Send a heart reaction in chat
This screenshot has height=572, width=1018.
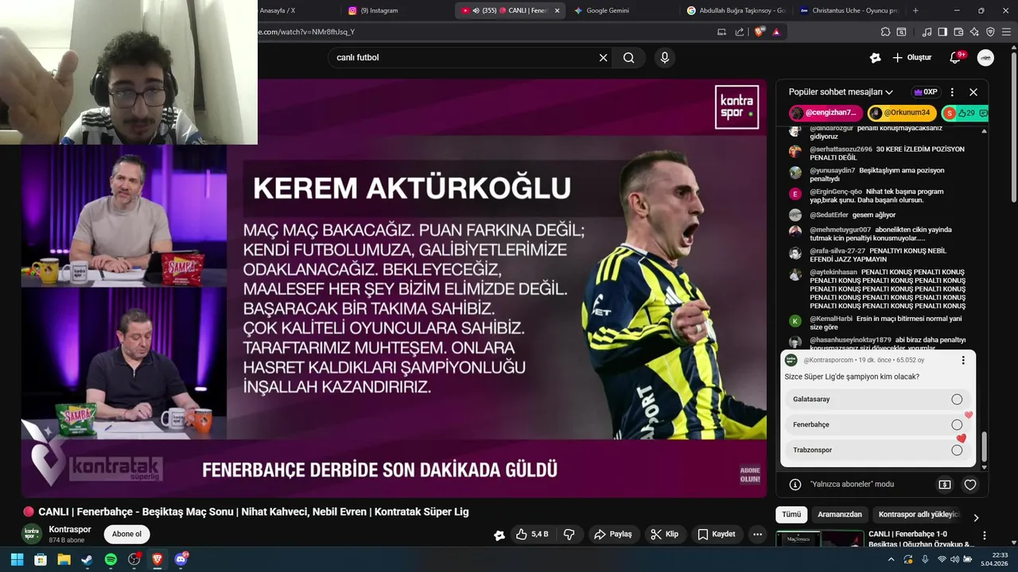tap(970, 484)
